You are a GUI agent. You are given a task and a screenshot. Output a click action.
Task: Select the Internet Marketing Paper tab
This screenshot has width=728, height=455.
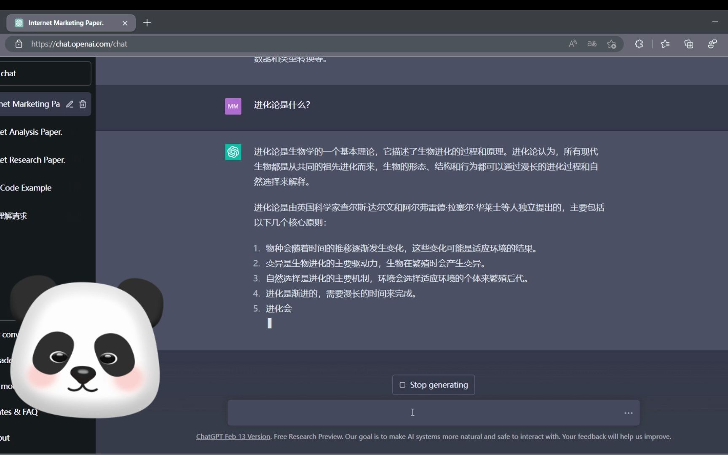click(x=65, y=23)
